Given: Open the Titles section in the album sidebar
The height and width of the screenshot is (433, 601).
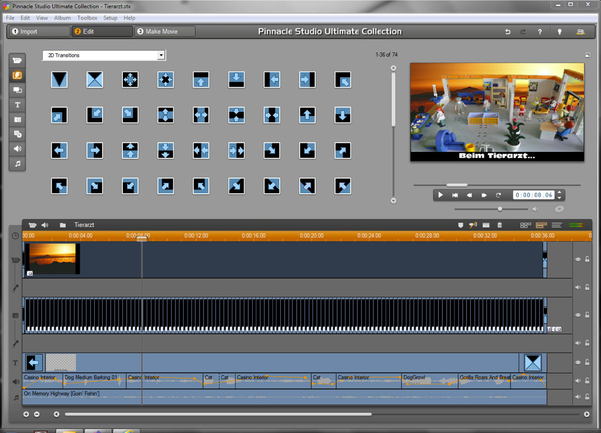Looking at the screenshot, I should pyautogui.click(x=17, y=105).
